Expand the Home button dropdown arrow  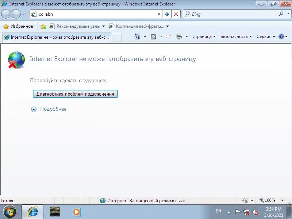145,36
